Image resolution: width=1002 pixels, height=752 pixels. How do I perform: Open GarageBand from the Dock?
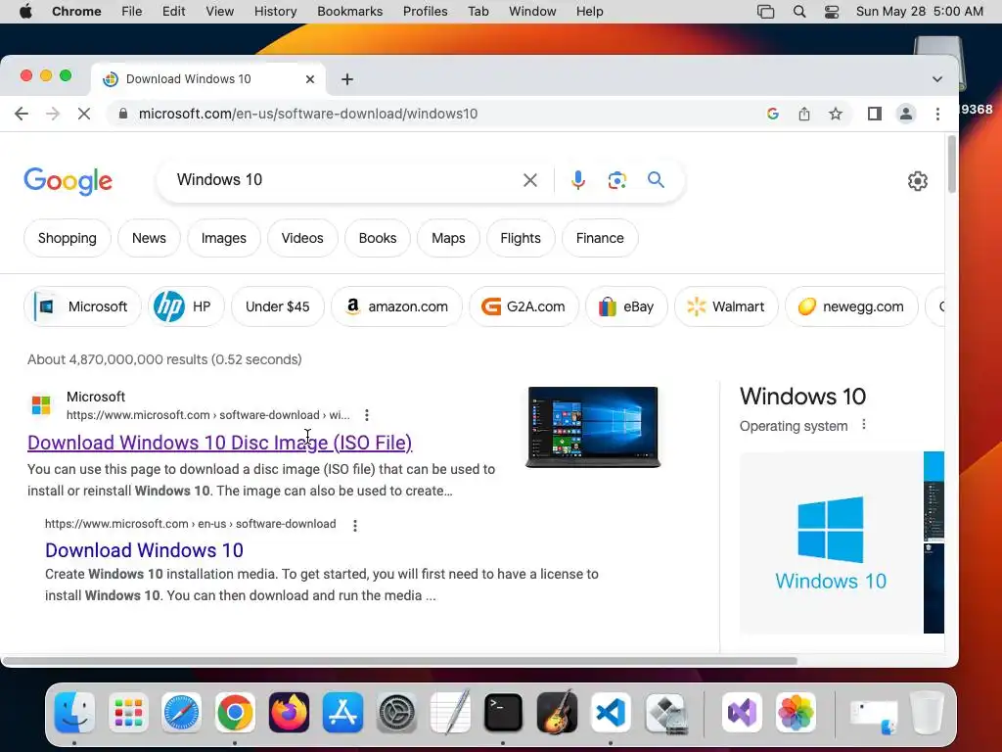click(x=557, y=713)
